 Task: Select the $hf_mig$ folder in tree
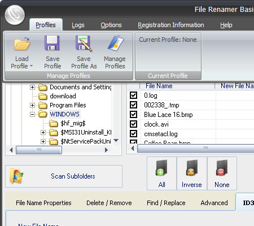(73, 123)
